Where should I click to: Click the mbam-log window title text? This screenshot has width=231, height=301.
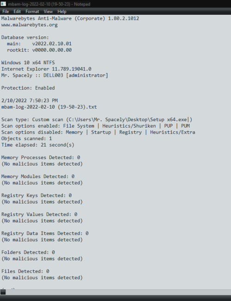[49, 4]
